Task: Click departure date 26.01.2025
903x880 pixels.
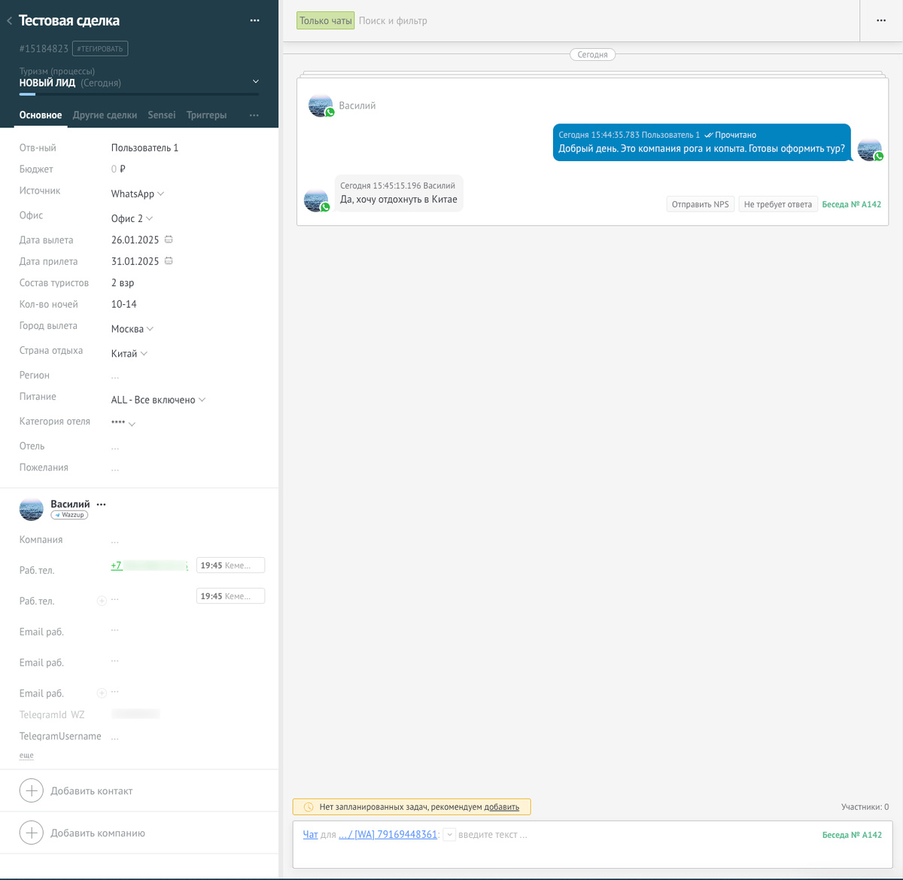Action: pos(135,240)
